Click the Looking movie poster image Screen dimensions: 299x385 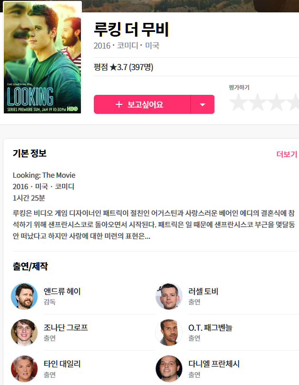point(42,58)
